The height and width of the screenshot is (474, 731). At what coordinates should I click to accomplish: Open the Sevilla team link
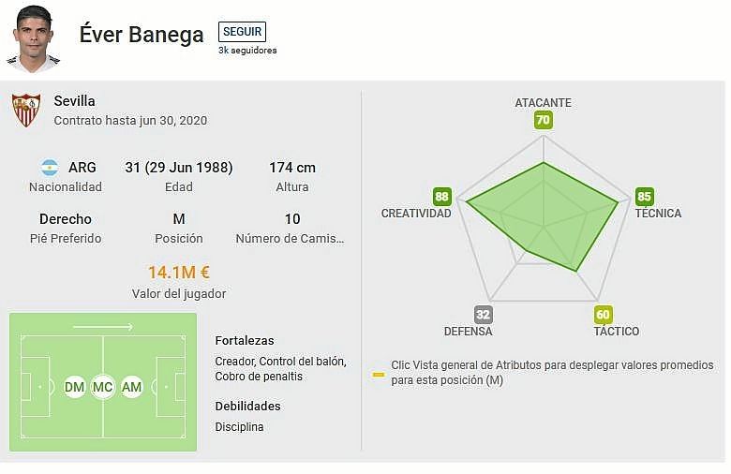(x=75, y=101)
